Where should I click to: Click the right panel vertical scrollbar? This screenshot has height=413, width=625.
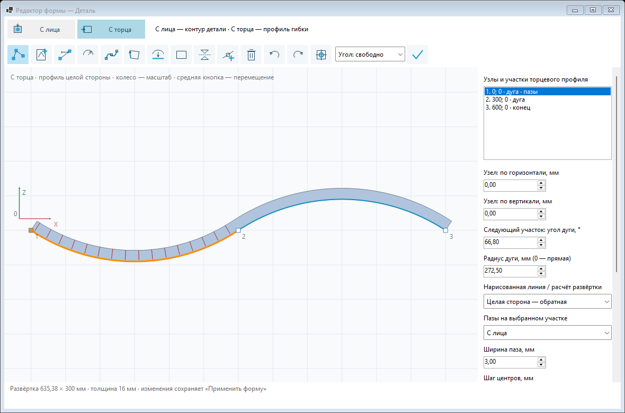(x=617, y=174)
